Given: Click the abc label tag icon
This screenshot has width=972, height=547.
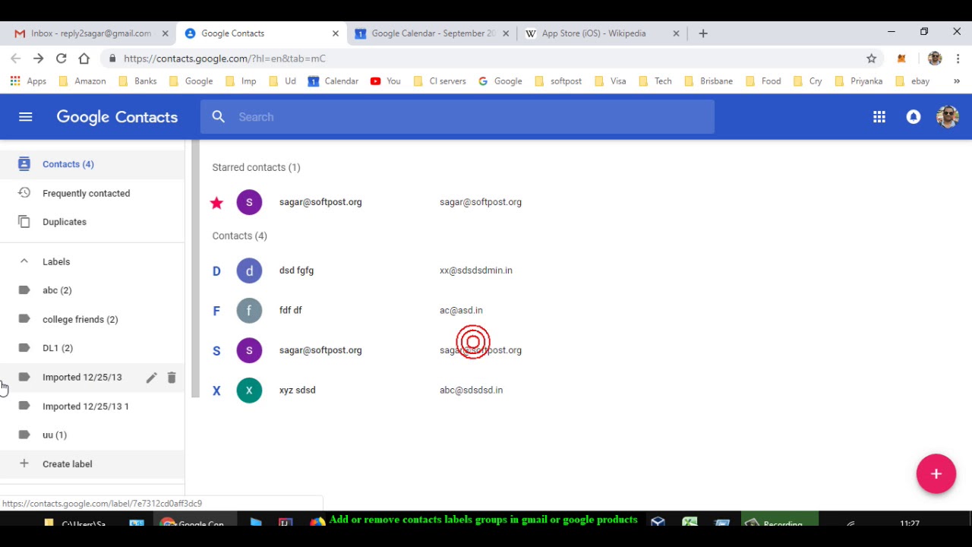Looking at the screenshot, I should click(x=24, y=290).
